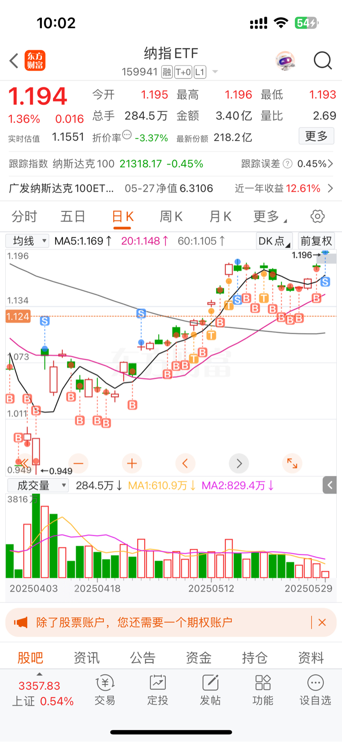This screenshot has height=742, width=342.
Task: Tap the megaphone announcement icon
Action: pos(20,622)
